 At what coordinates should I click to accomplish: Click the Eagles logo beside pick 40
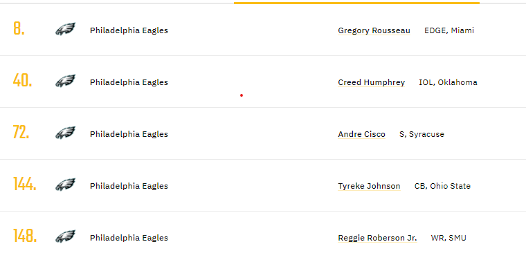[66, 82]
